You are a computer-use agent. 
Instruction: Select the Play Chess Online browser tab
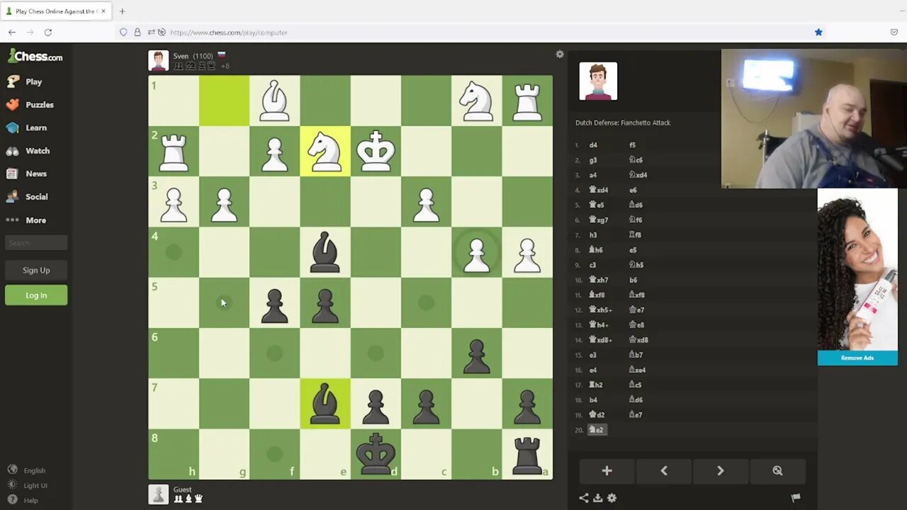pos(55,11)
